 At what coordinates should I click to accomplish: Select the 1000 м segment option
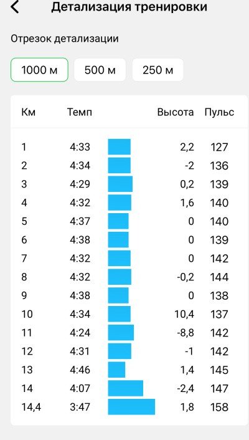pos(39,70)
